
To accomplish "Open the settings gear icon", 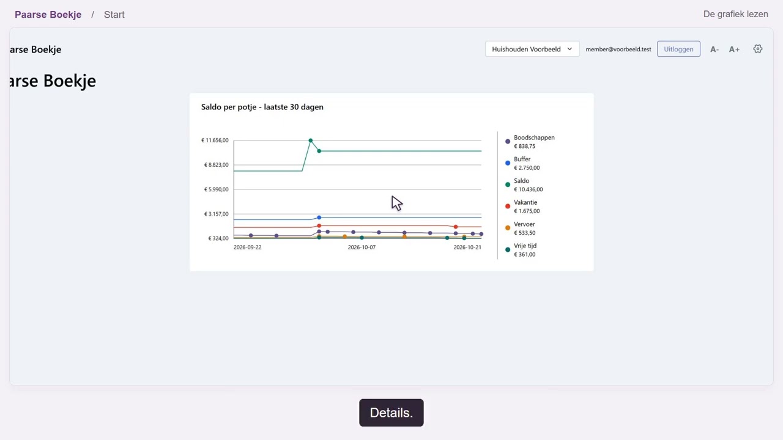I will pyautogui.click(x=758, y=49).
